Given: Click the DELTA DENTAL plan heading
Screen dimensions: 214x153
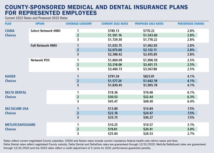Looking at the screenshot, I should [x=15, y=92].
